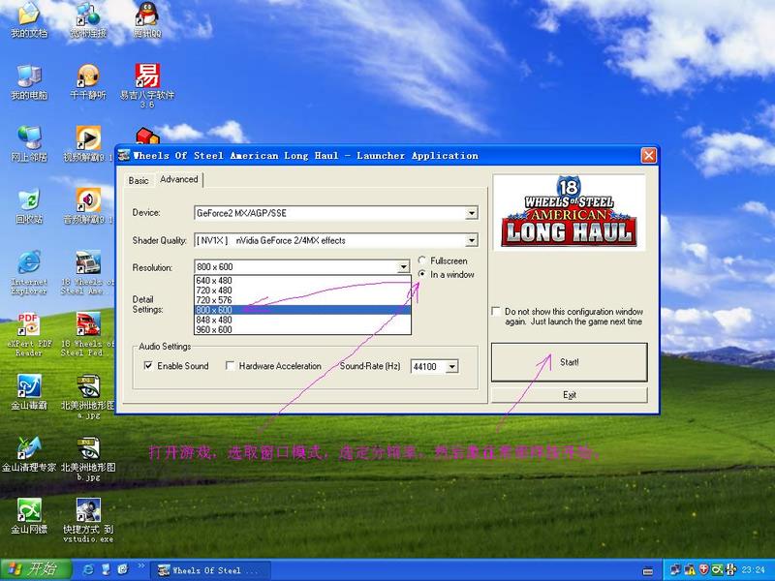Launch Internet Explorer from the desktop

pos(29,262)
